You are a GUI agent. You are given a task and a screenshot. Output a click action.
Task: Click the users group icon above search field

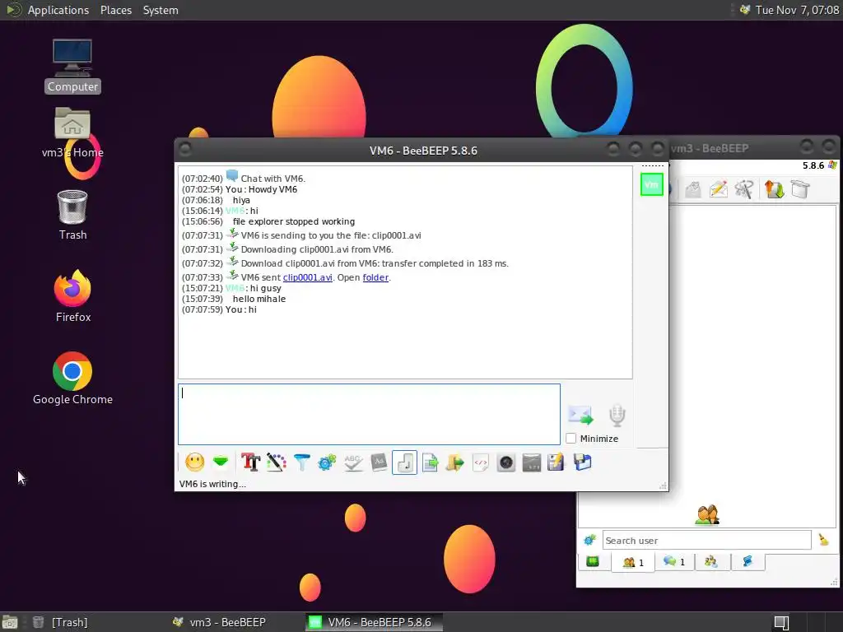pos(707,515)
